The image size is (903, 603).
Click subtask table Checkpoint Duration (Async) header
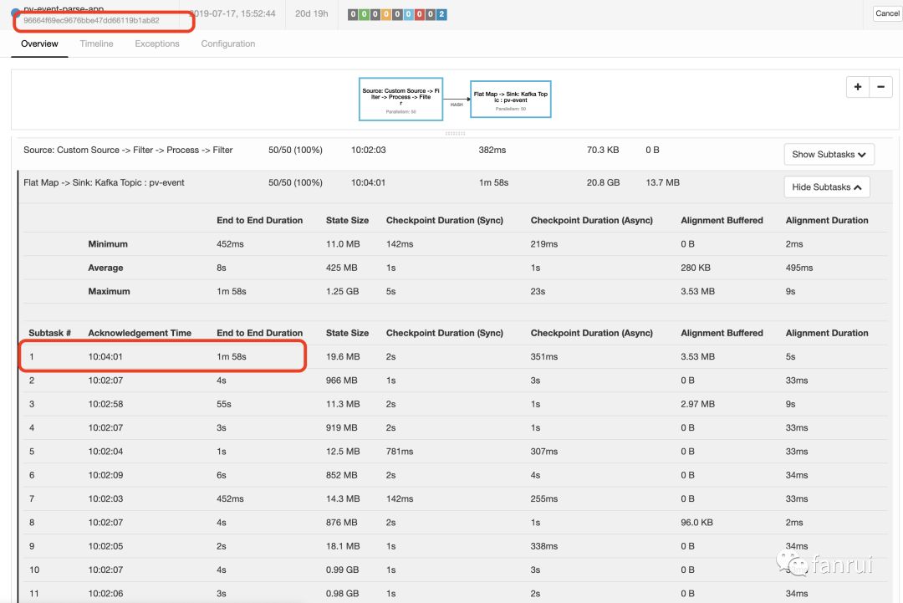tap(591, 333)
